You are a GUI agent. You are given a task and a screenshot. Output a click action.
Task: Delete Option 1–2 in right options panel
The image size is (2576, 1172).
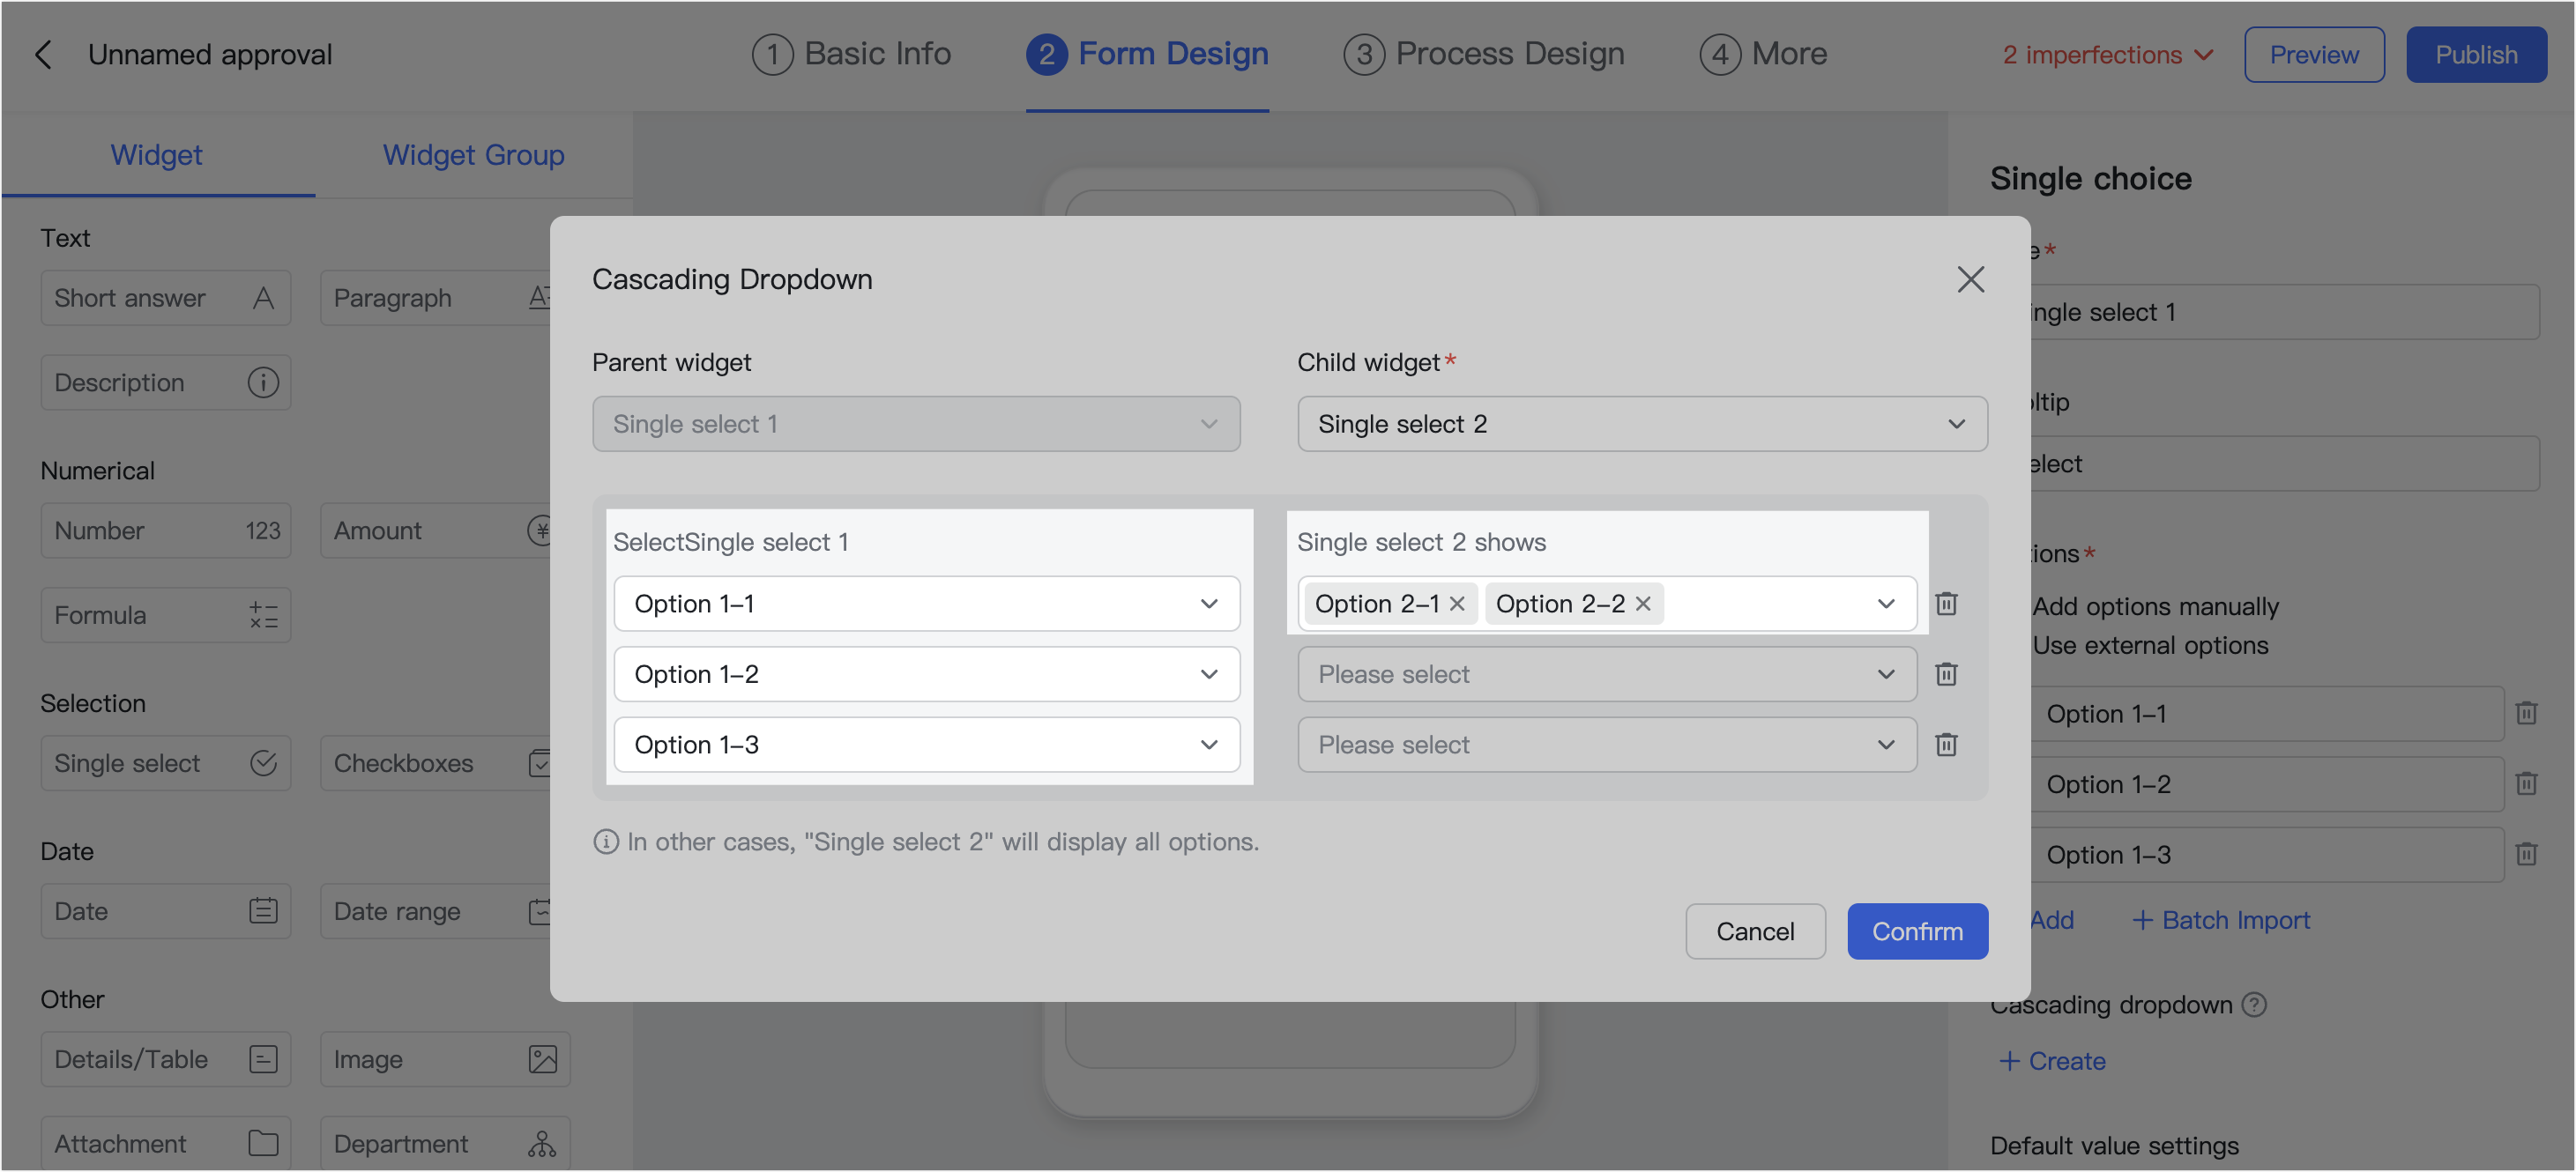pyautogui.click(x=2526, y=783)
